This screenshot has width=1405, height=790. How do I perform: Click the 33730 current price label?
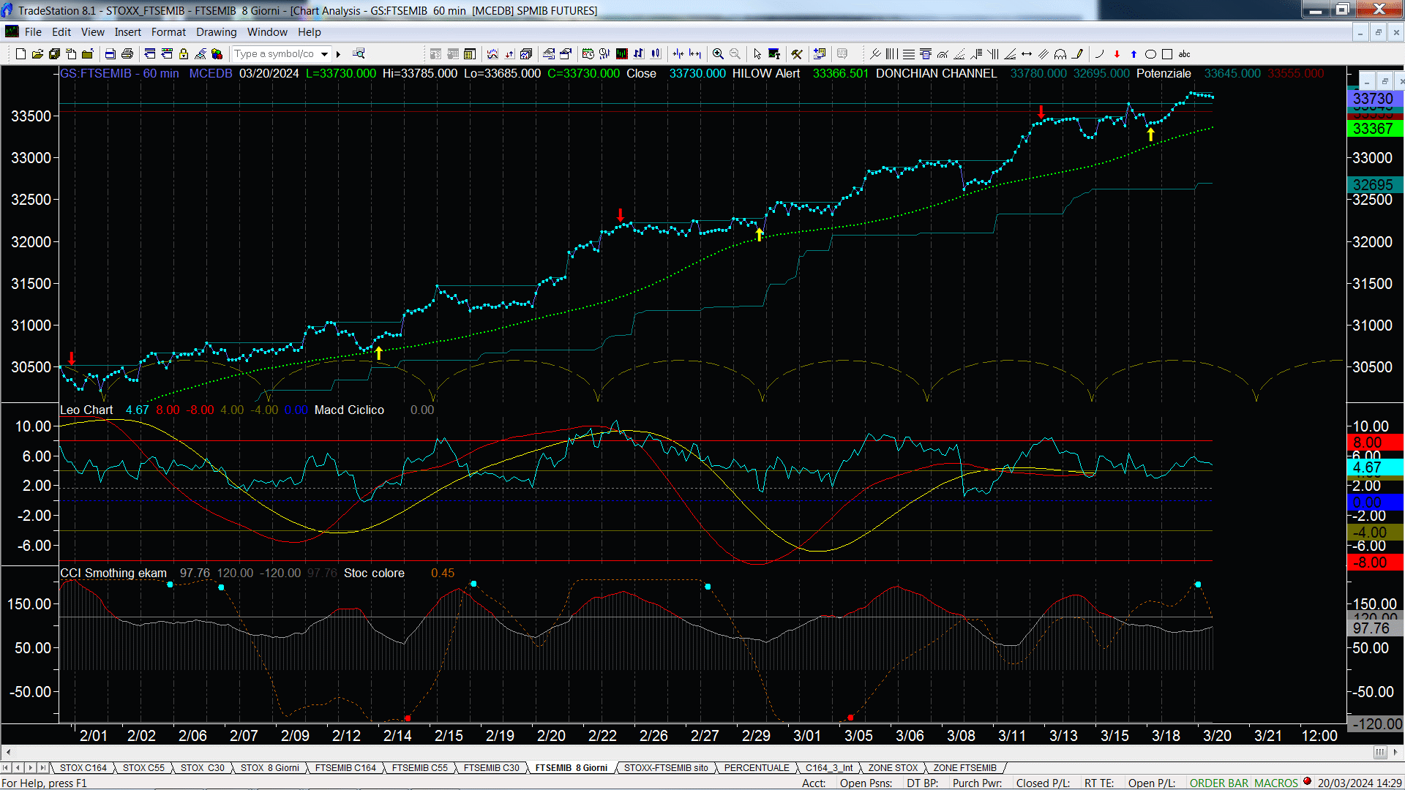pos(1374,99)
